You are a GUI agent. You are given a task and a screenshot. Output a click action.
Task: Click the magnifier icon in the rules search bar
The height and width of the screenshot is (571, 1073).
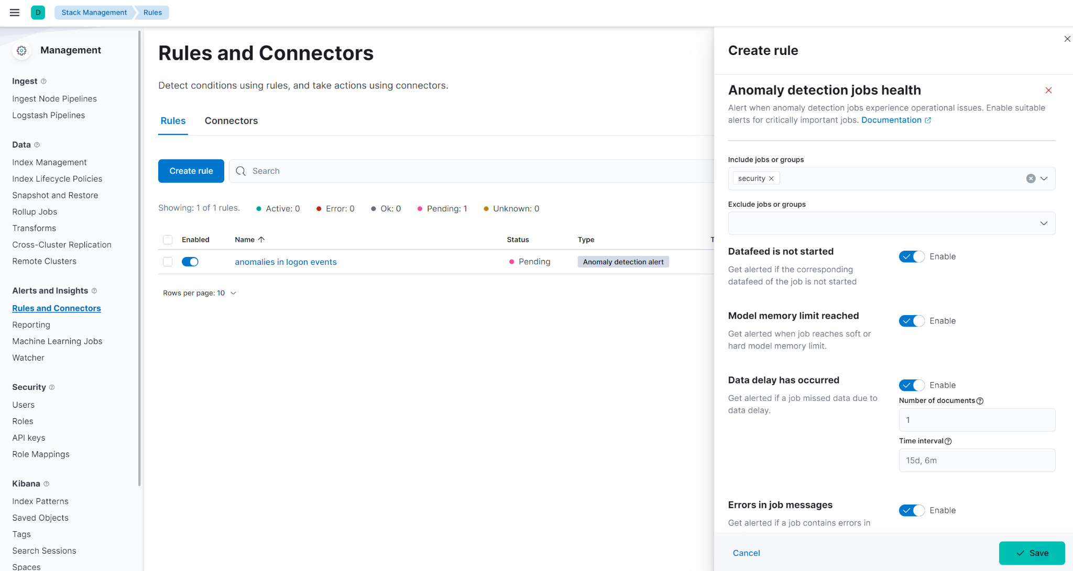pyautogui.click(x=240, y=171)
